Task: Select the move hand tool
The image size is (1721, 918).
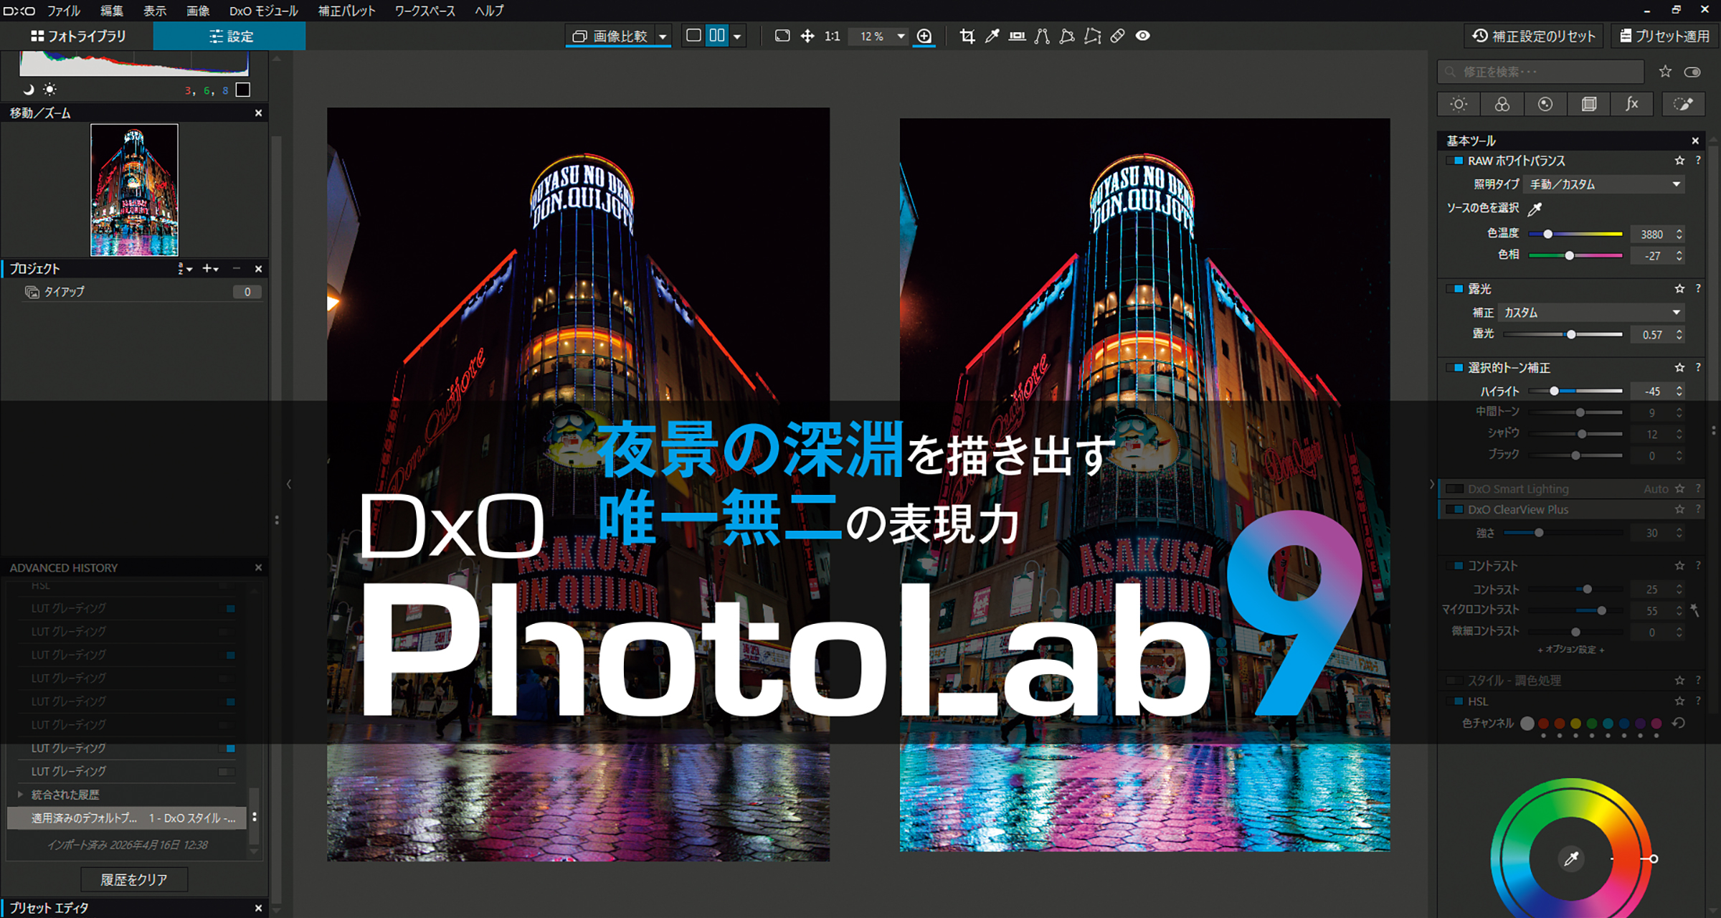Action: 807,36
